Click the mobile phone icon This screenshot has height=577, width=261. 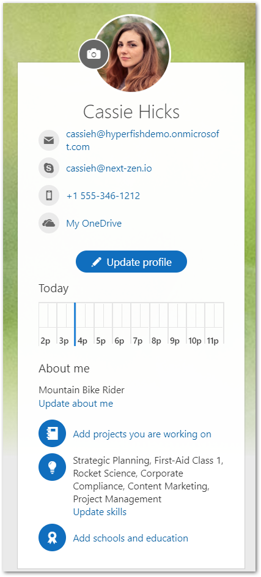tap(49, 195)
